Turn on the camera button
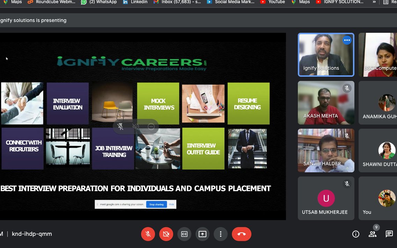The height and width of the screenshot is (248, 397). (166, 234)
